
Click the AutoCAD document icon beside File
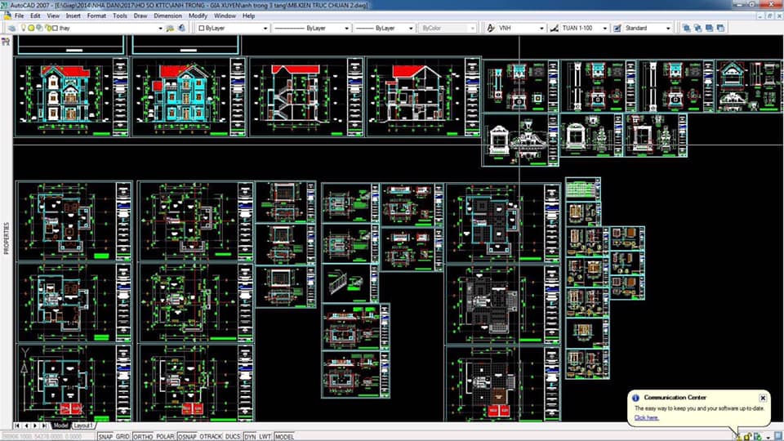(7, 16)
